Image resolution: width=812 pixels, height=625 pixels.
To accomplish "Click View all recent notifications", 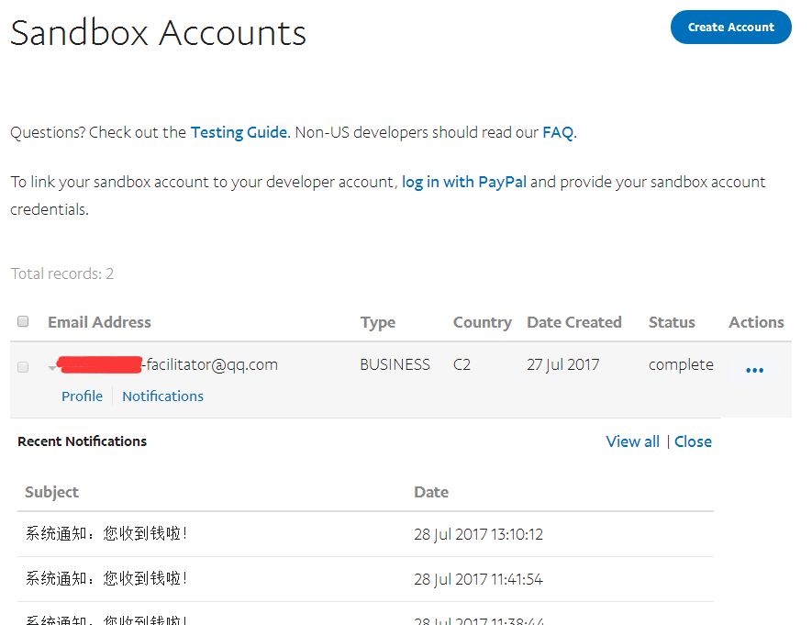I will tap(632, 441).
